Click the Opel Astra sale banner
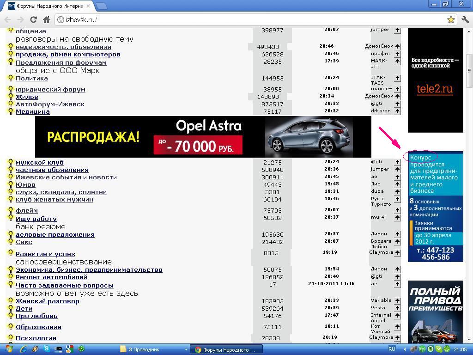This screenshot has height=355, width=473. coord(203,136)
